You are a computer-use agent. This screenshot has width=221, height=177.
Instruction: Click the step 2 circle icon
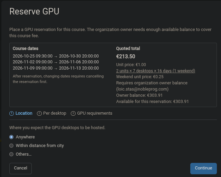point(39,113)
